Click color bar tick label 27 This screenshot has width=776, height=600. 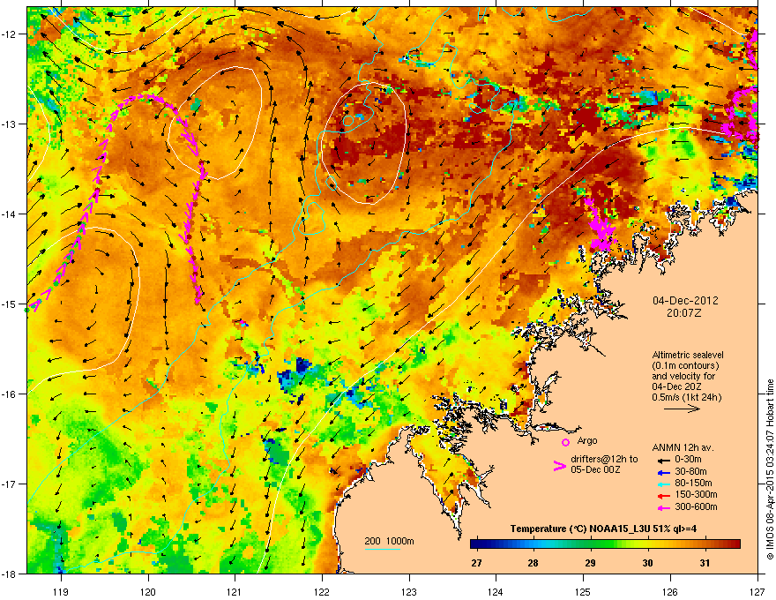coord(476,563)
